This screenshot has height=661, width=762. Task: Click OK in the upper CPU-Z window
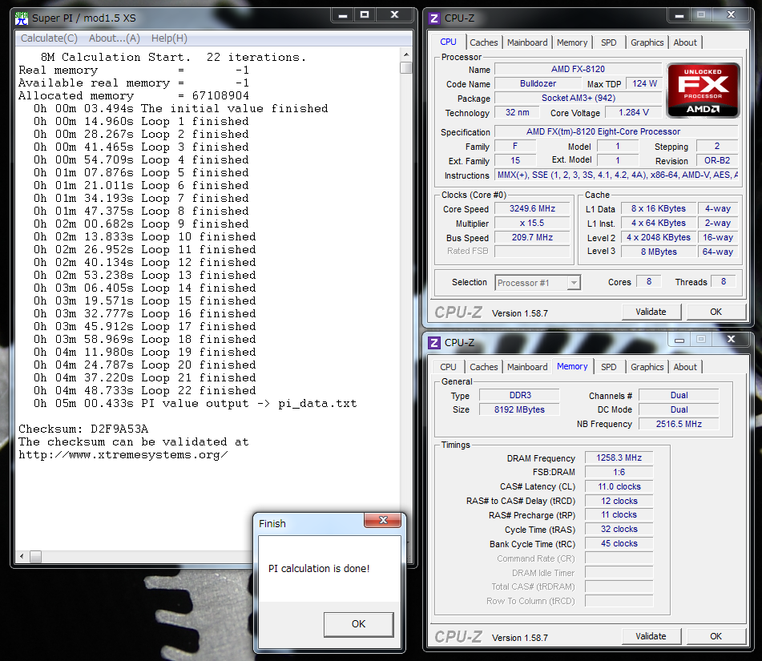(x=716, y=312)
